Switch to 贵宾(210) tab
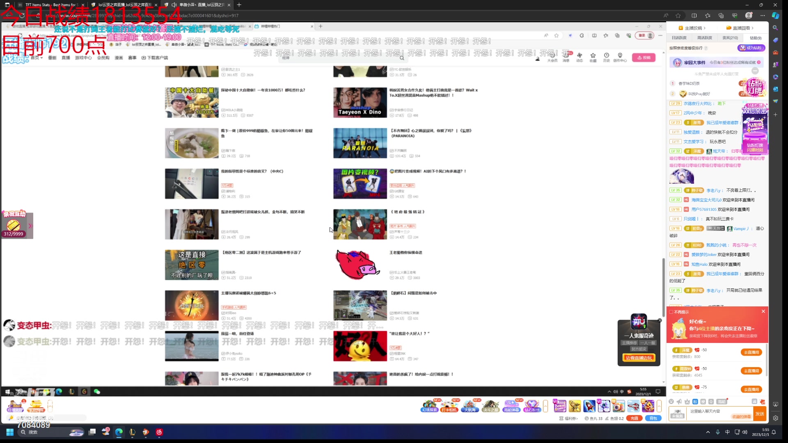This screenshot has width=788, height=443. tap(730, 38)
